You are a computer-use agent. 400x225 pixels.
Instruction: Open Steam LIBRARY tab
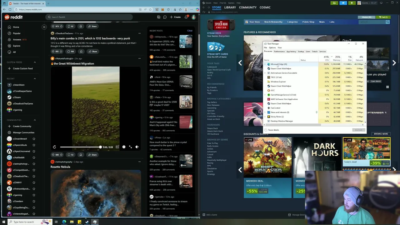tap(230, 7)
